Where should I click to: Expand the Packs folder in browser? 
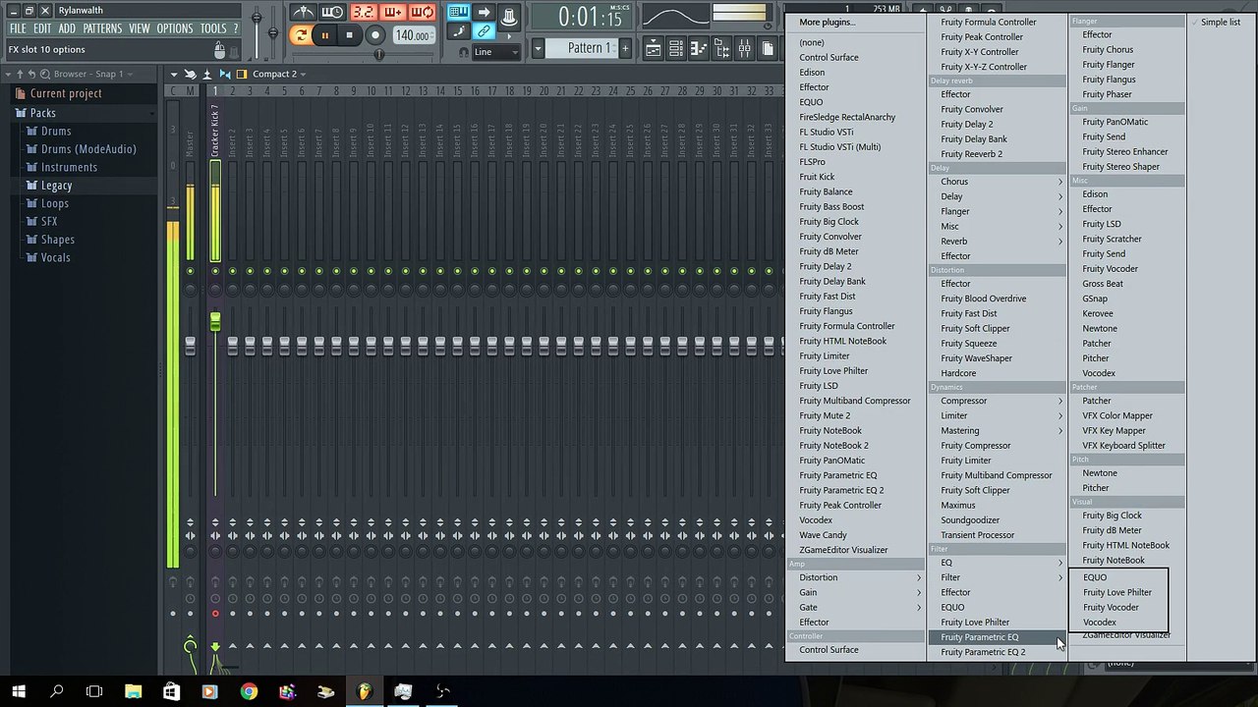click(x=42, y=113)
